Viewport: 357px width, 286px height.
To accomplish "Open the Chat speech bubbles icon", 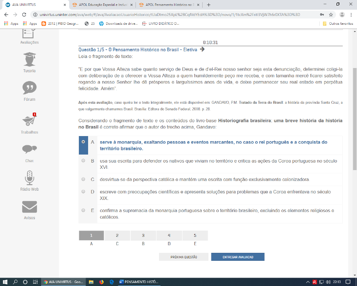I will tap(29, 149).
